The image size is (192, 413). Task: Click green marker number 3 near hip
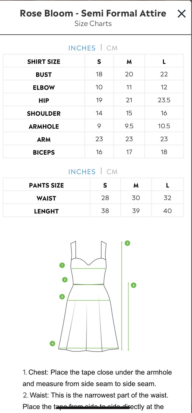point(62,297)
